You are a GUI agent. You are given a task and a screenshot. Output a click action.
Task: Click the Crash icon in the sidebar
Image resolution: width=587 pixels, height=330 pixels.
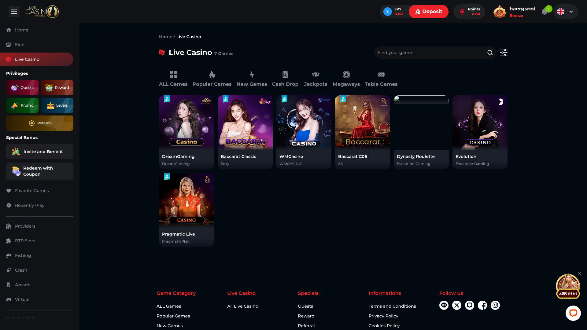[x=9, y=270]
